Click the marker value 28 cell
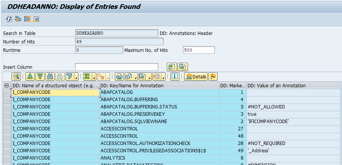The width and height of the screenshot is (342, 165). (x=233, y=143)
